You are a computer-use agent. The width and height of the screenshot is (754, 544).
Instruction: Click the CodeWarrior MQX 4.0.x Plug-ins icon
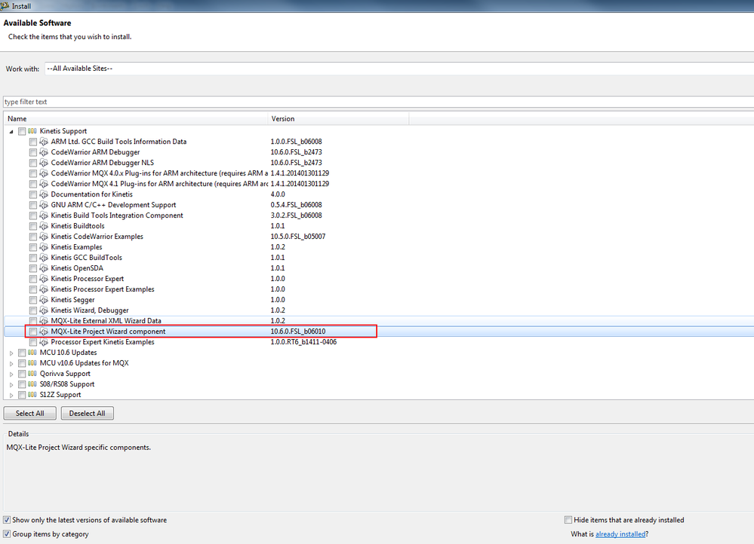(x=44, y=173)
